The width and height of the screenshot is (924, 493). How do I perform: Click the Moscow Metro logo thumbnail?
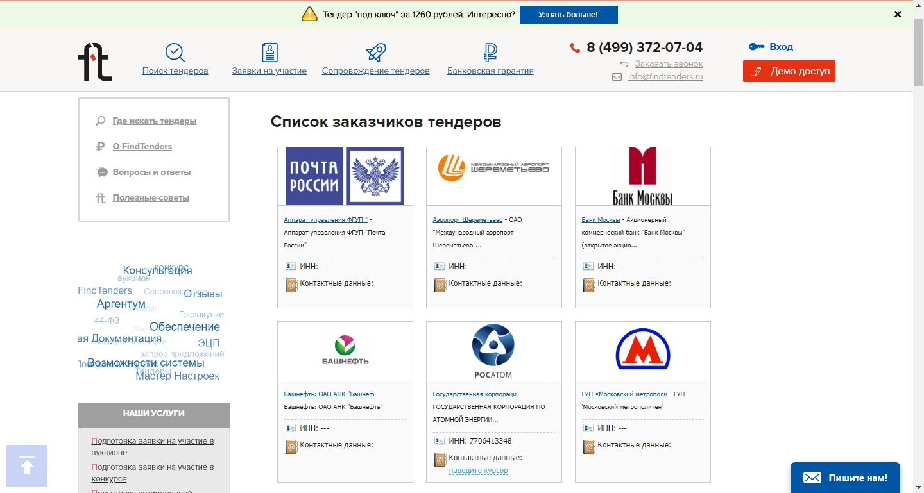tap(643, 351)
